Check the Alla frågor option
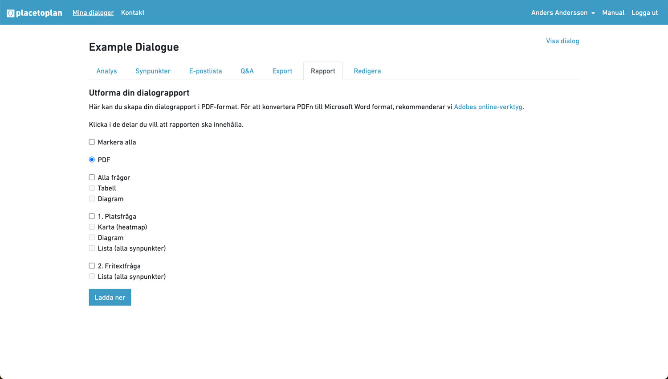The image size is (668, 379). pyautogui.click(x=92, y=177)
